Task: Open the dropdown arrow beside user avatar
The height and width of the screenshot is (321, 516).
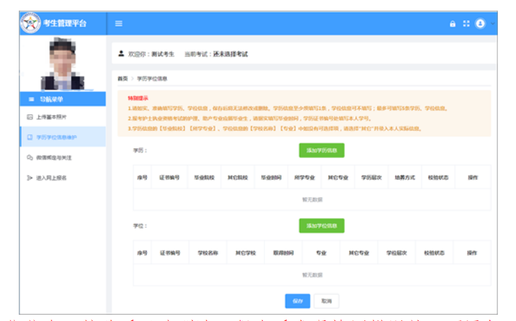Action: tap(492, 24)
